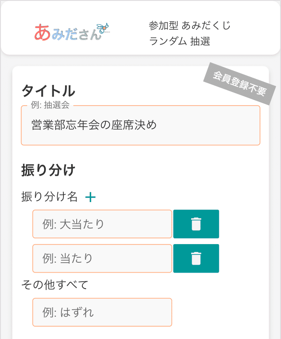Click the 例: 大当たり input field
Screen dimensions: 281x339
(102, 224)
